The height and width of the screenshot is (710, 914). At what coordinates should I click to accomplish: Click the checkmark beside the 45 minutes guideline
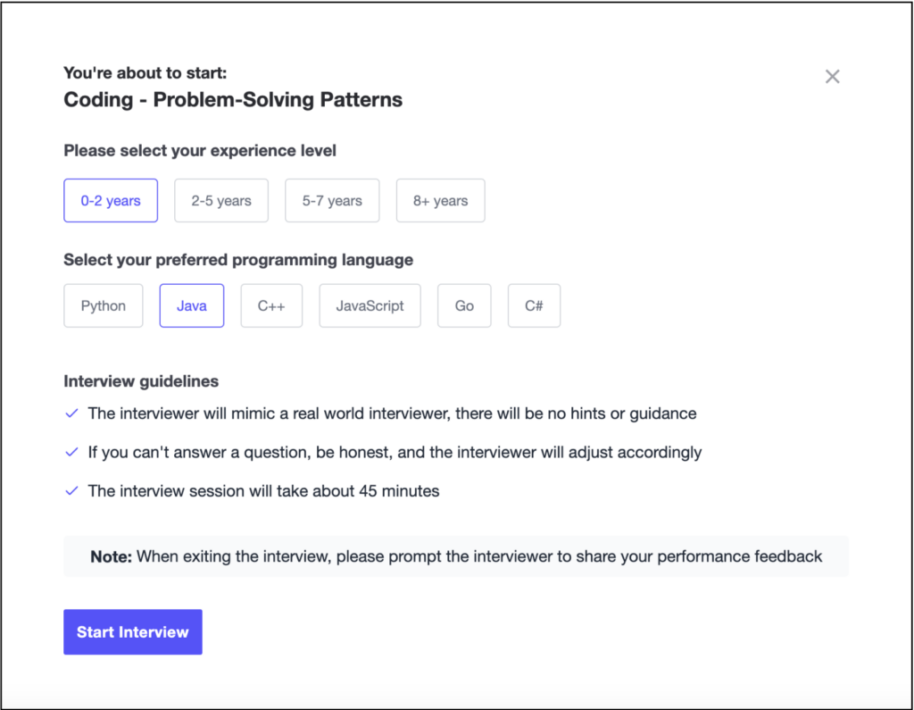[x=71, y=490]
